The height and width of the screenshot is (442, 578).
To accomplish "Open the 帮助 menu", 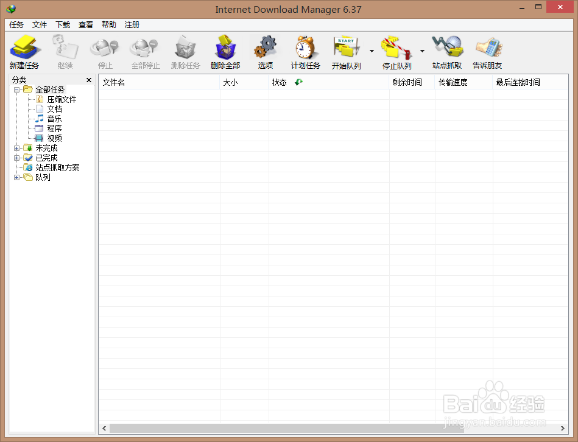I will 109,25.
